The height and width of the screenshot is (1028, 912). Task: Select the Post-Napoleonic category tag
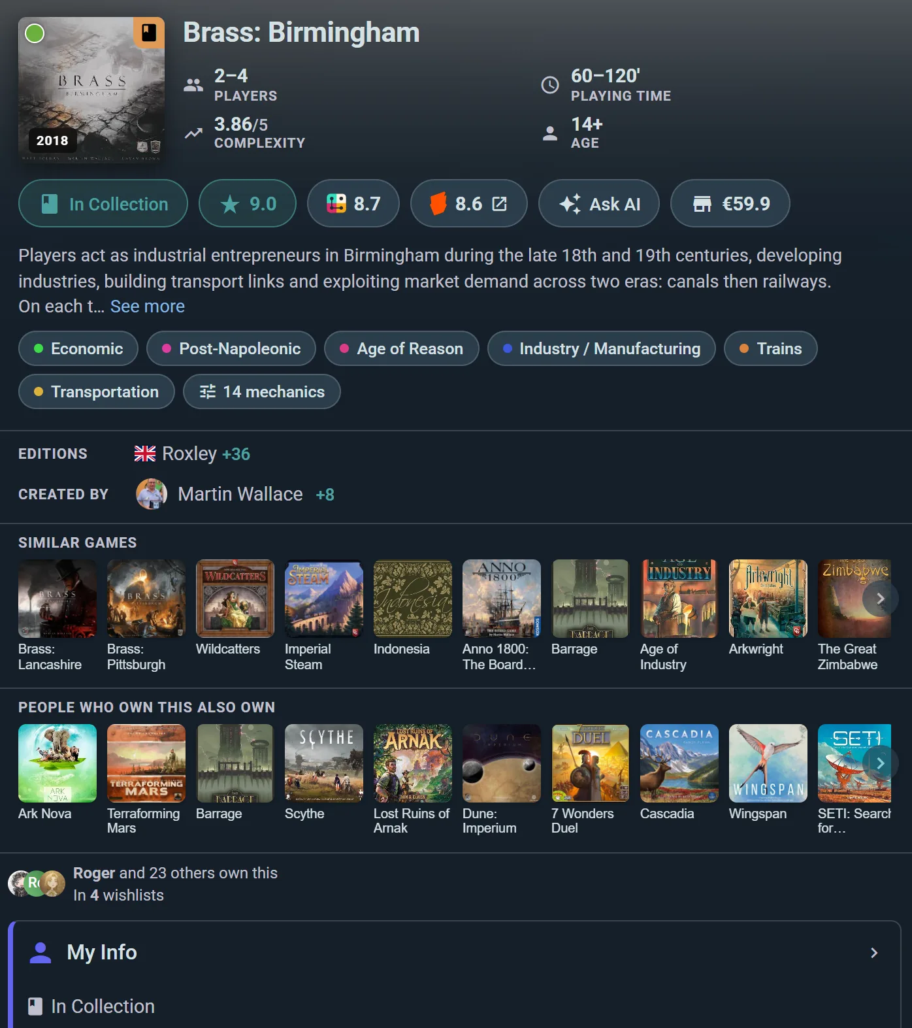(x=231, y=348)
